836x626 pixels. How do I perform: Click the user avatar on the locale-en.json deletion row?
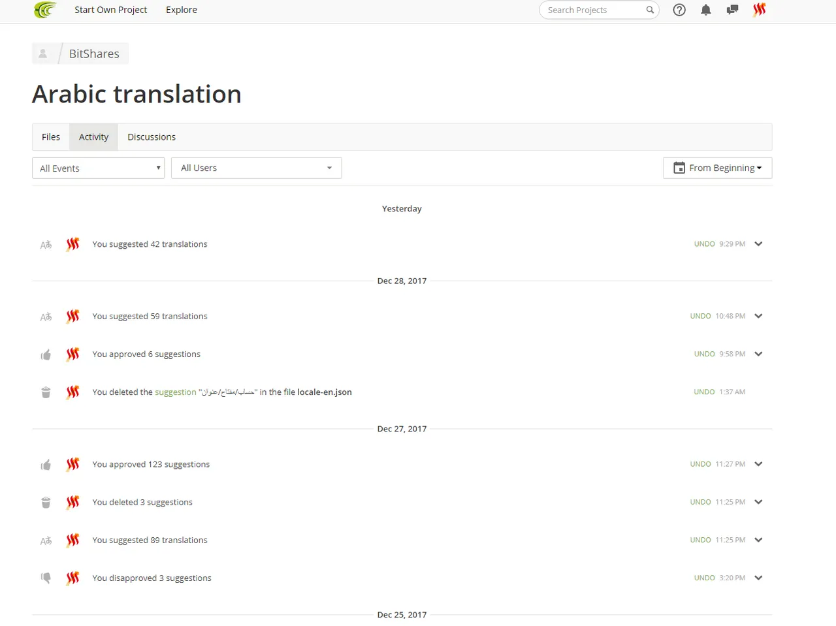(x=72, y=392)
